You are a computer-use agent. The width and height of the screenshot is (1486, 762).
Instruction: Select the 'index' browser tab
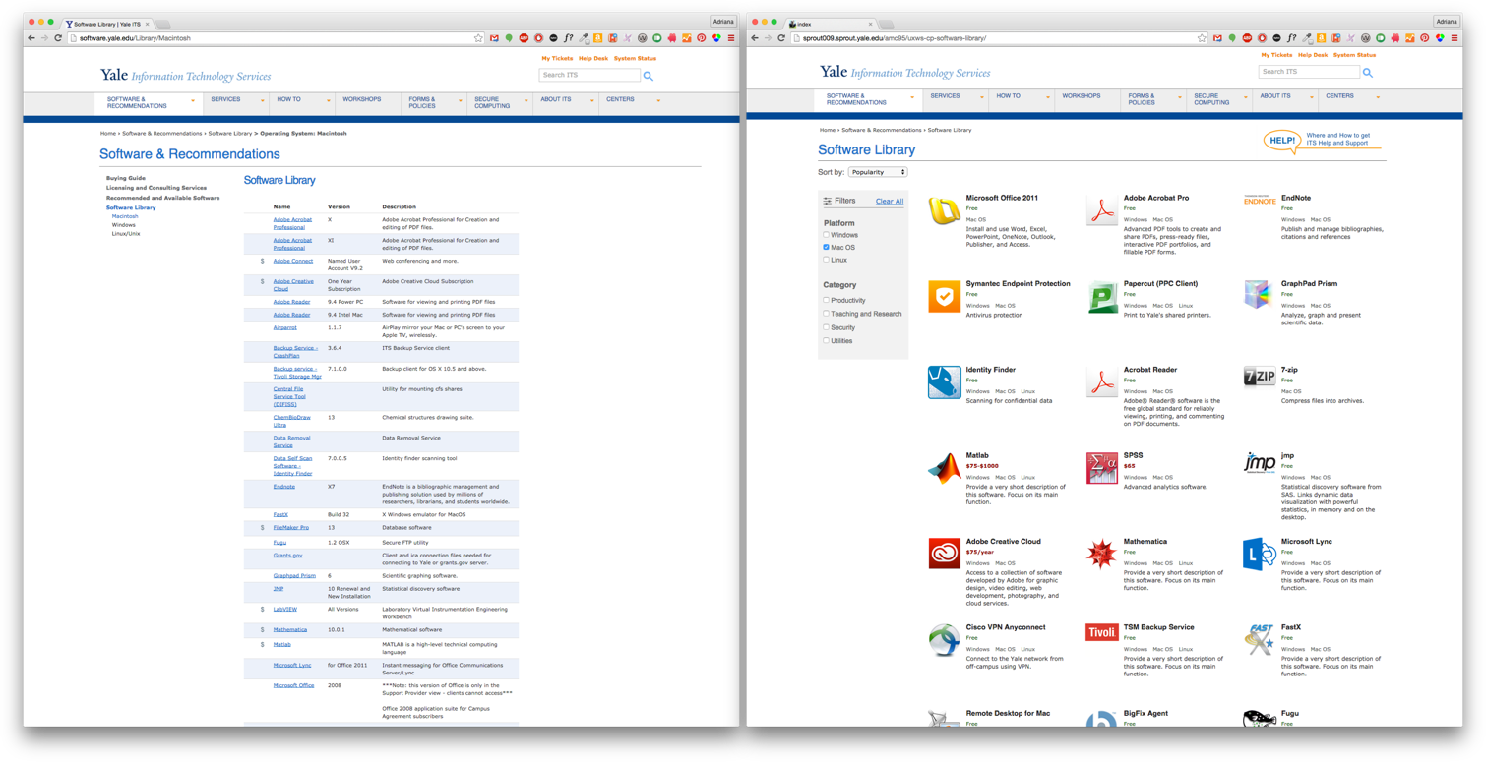point(830,24)
